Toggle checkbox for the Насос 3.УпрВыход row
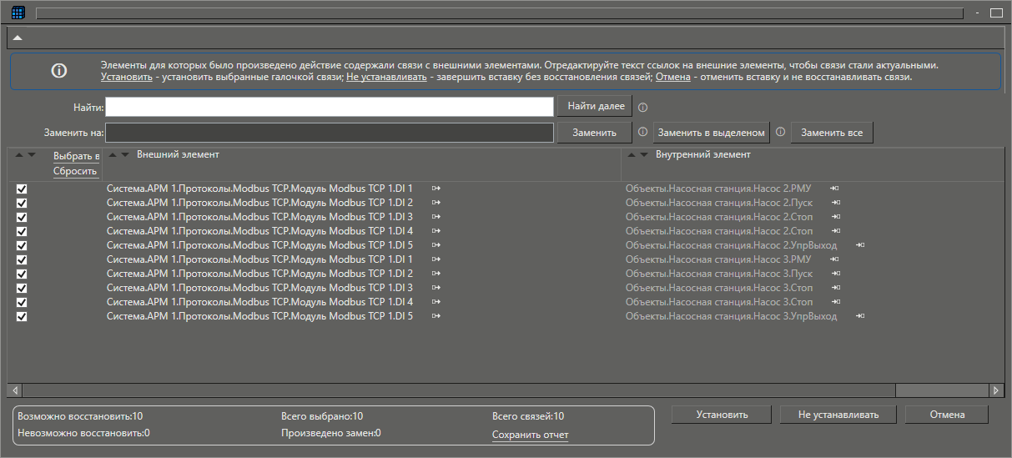This screenshot has height=458, width=1012. click(22, 316)
